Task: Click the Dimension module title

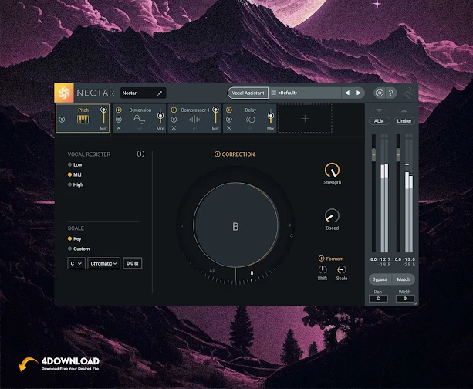Action: coord(140,110)
